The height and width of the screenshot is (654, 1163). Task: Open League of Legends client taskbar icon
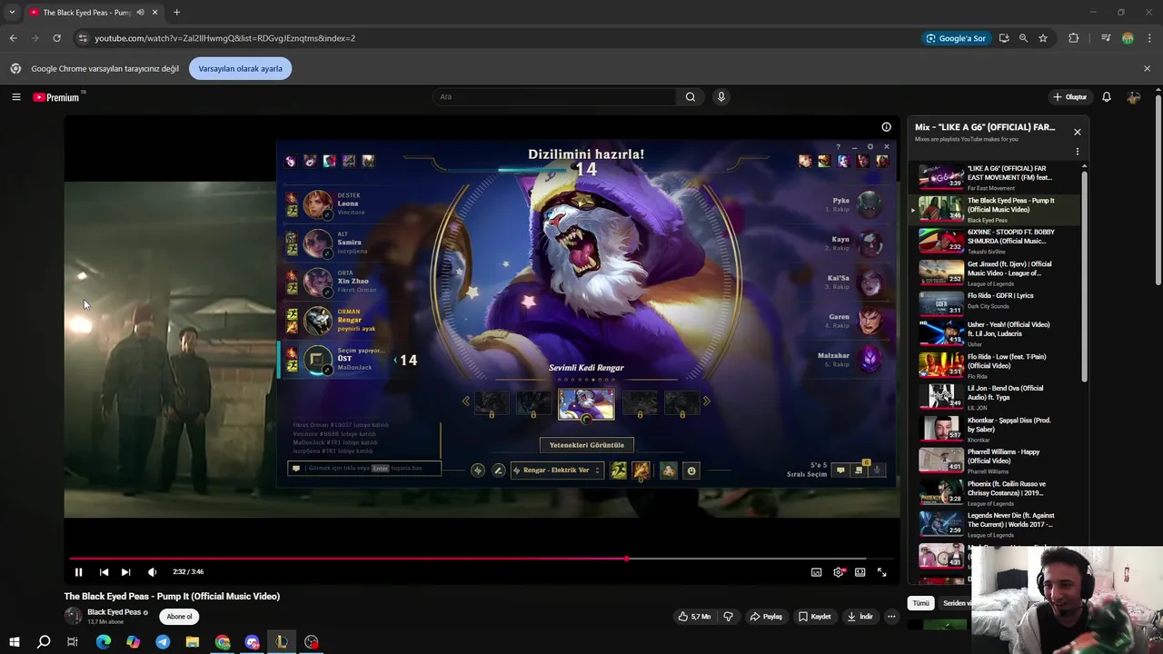(x=282, y=642)
